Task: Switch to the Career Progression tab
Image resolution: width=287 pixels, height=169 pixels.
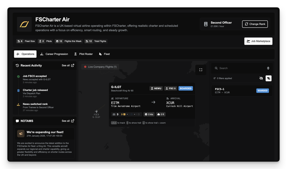Action: [54, 54]
